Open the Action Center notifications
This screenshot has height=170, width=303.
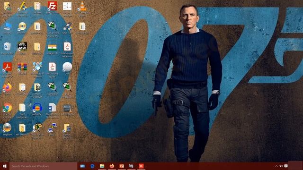pyautogui.click(x=286, y=166)
